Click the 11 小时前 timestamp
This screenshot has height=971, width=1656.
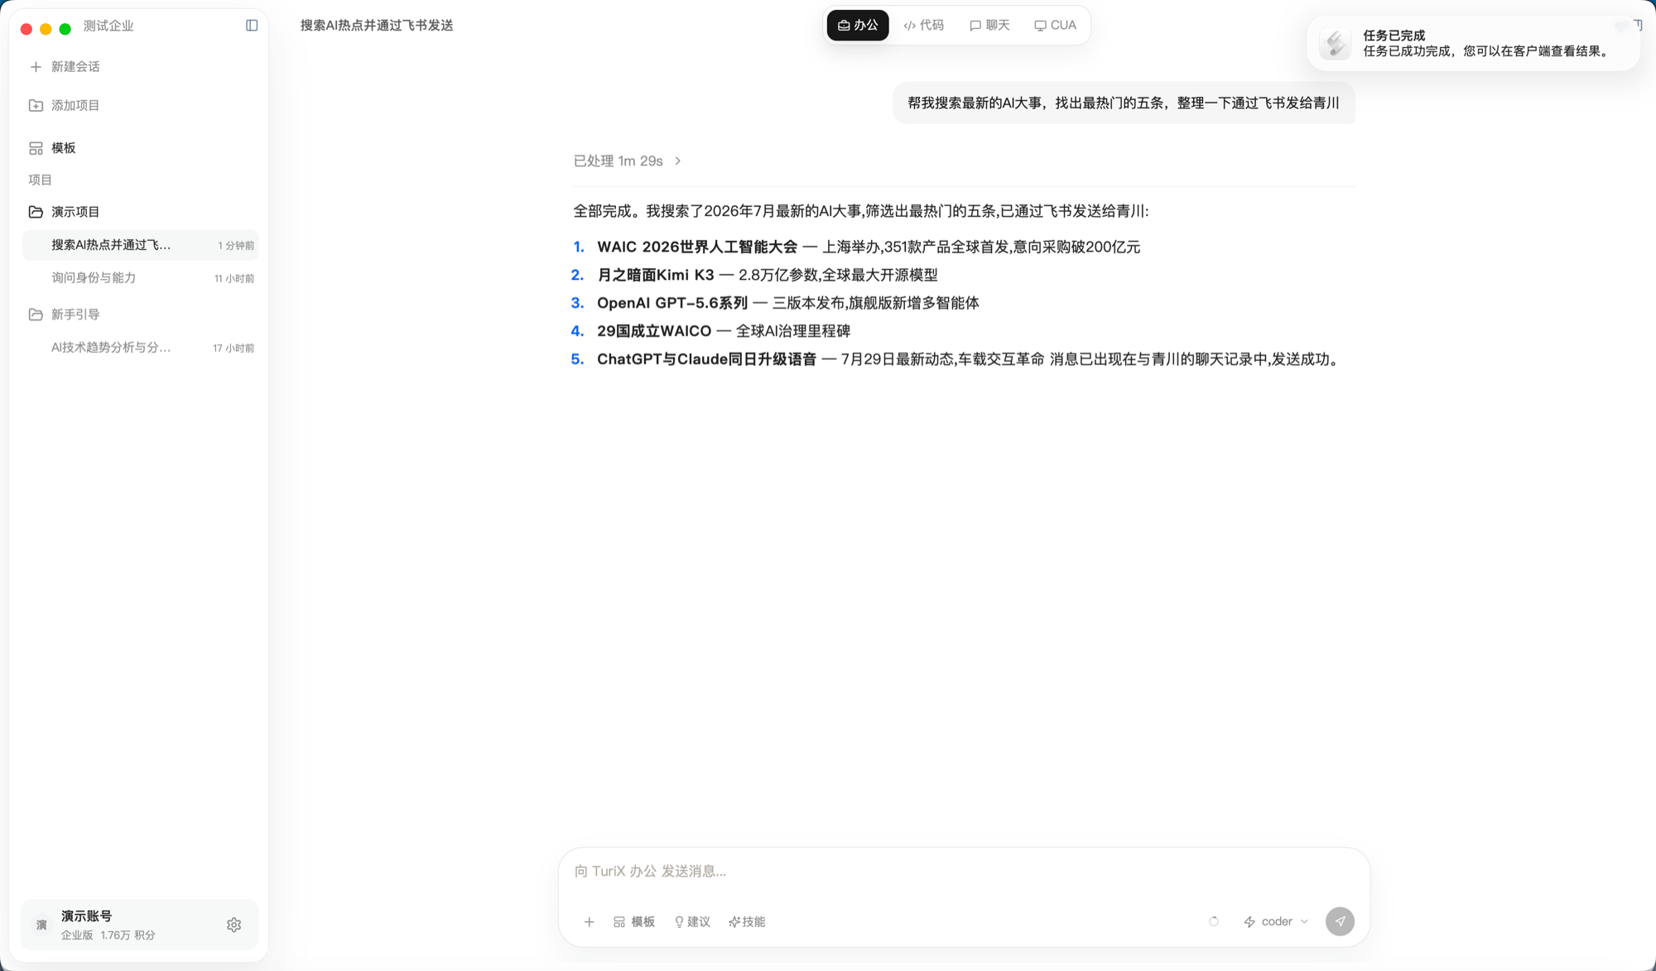click(x=234, y=279)
